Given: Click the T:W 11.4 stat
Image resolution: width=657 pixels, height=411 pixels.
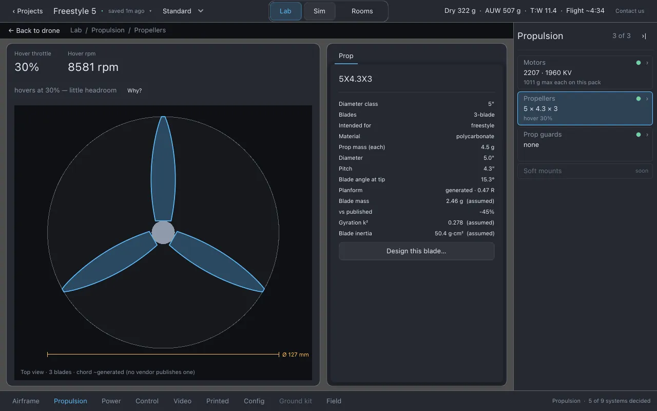Looking at the screenshot, I should [544, 11].
